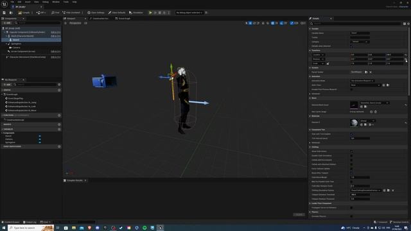Open the Category dropdown in Details
The height and width of the screenshot is (231, 411).
pos(360,42)
